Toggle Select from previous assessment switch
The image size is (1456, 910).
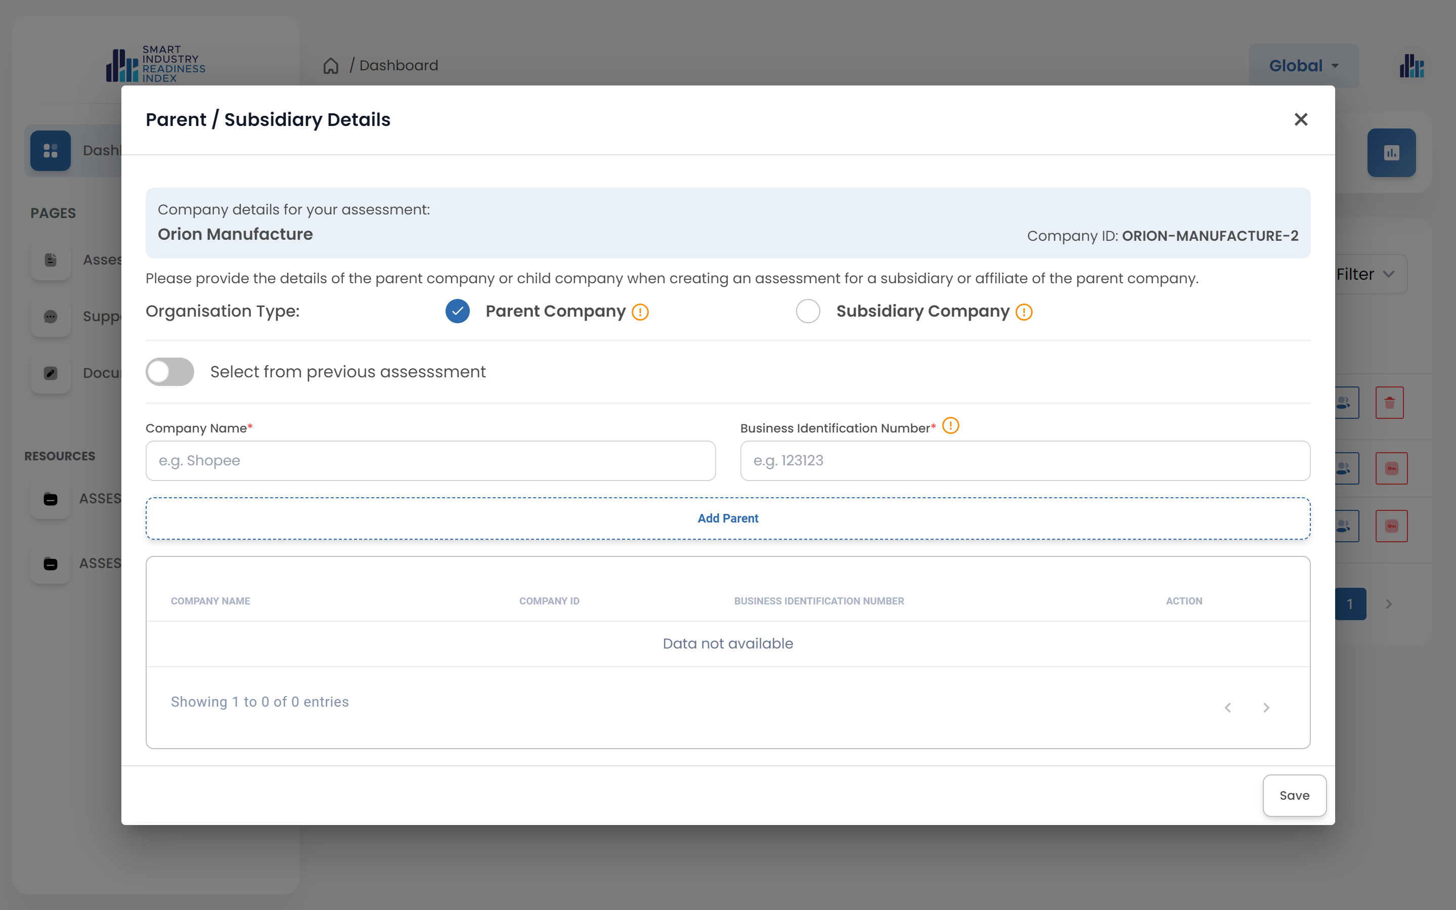click(170, 372)
